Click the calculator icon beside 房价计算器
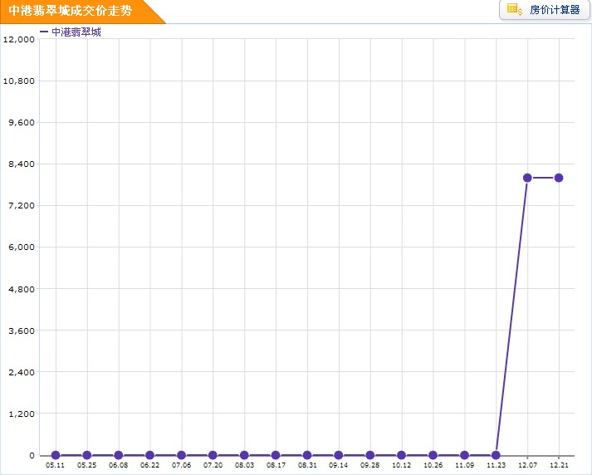Screen dimensions: 592x475 [x=514, y=9]
